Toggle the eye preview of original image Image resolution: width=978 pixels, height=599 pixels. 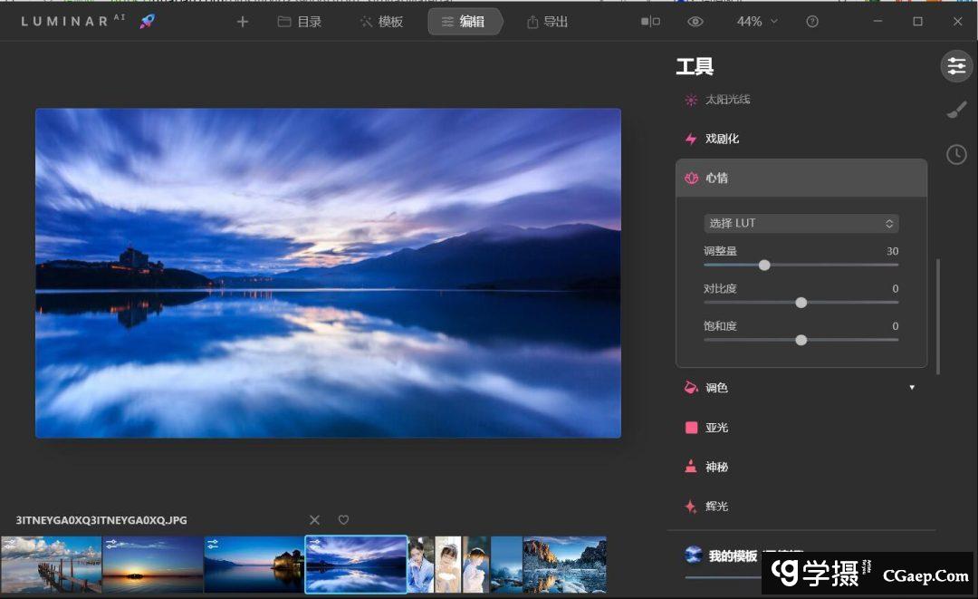tap(695, 22)
